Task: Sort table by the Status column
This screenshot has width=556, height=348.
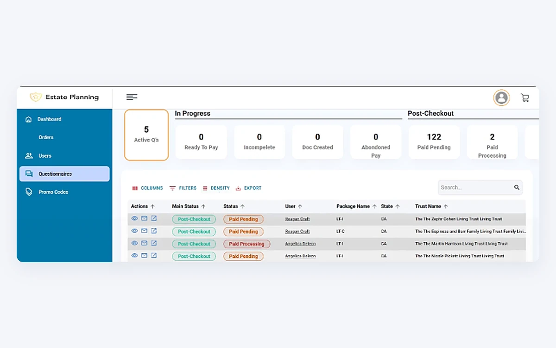Action: click(x=234, y=206)
